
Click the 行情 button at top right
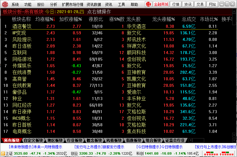pyautogui.click(x=176, y=4)
